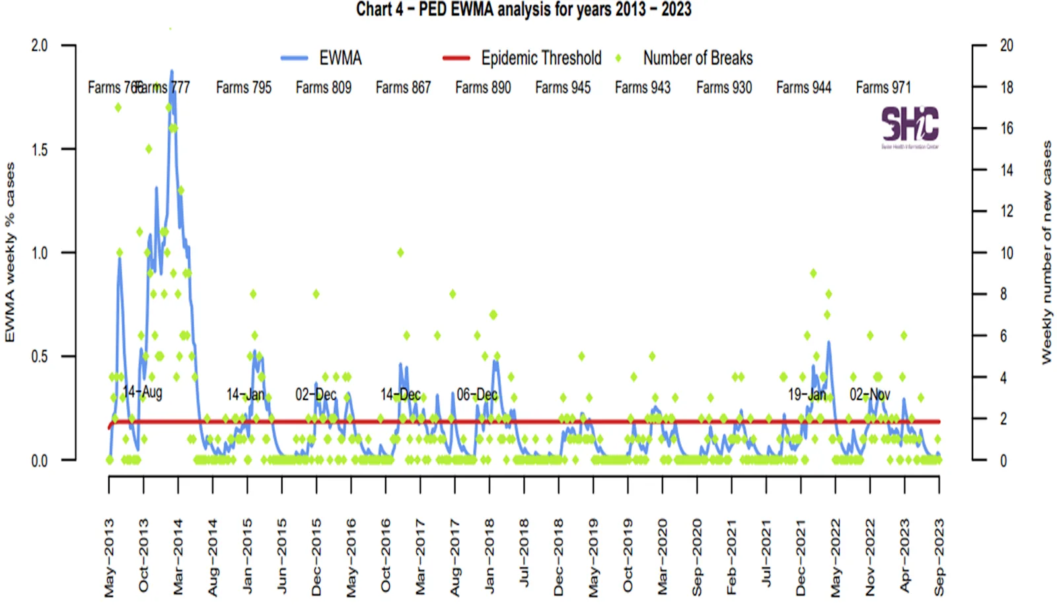The height and width of the screenshot is (607, 1057).
Task: Click the 14-Aug date annotation
Action: click(x=143, y=392)
